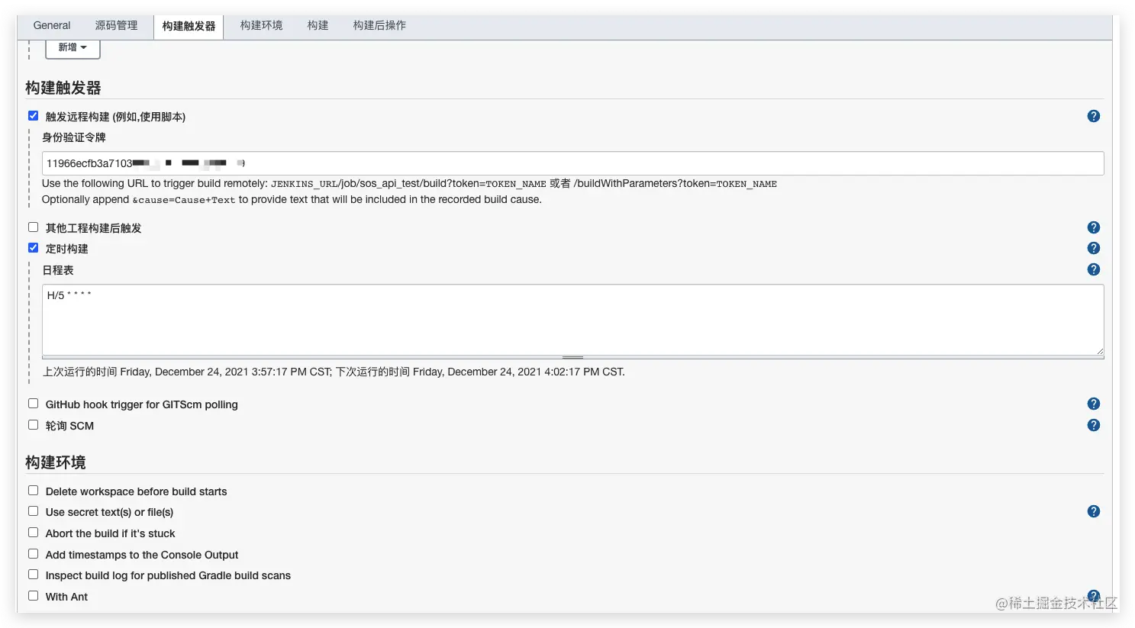1135x628 pixels.
Task: Check Inspect build log for Gradle scans
Action: tap(33, 575)
